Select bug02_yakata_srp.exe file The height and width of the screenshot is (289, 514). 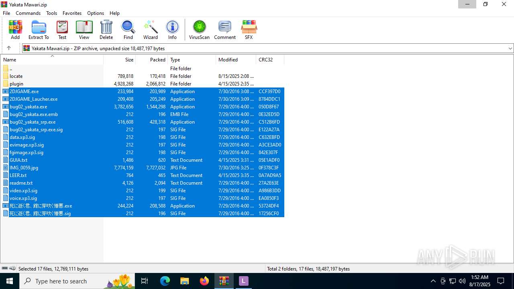(x=143, y=122)
